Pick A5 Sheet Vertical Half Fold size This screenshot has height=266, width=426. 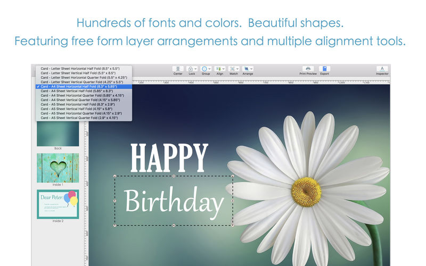tap(84, 109)
